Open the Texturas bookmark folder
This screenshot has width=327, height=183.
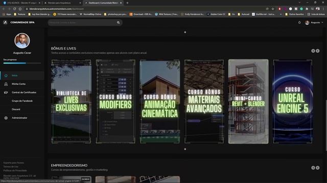pyautogui.click(x=19, y=14)
